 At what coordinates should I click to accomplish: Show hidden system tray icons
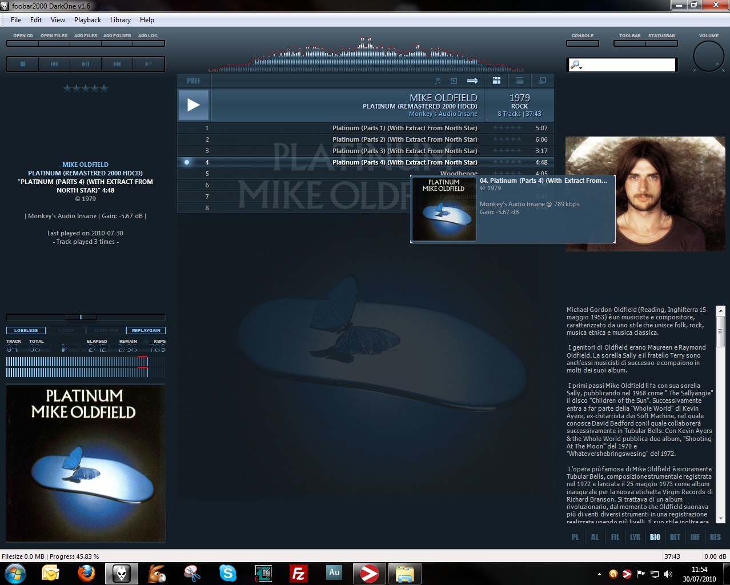click(599, 574)
